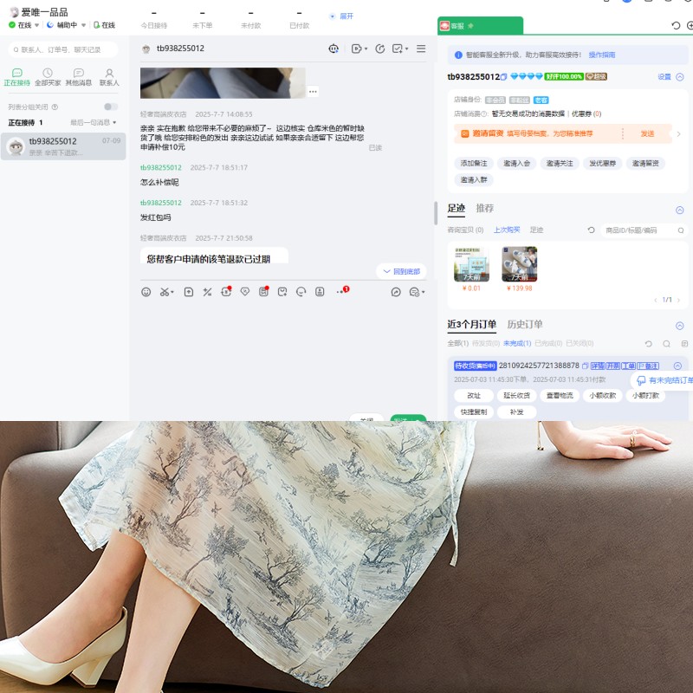Viewport: 693px width, 693px height.
Task: Collapse the 近3个月订单 section
Action: pyautogui.click(x=680, y=326)
